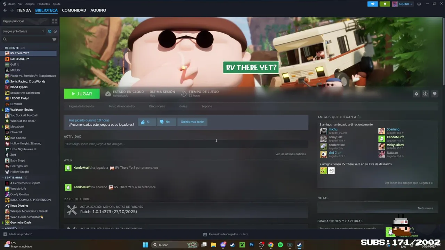The height and width of the screenshot is (250, 445).
Task: Click Quizás más tarde button
Action: point(192,122)
